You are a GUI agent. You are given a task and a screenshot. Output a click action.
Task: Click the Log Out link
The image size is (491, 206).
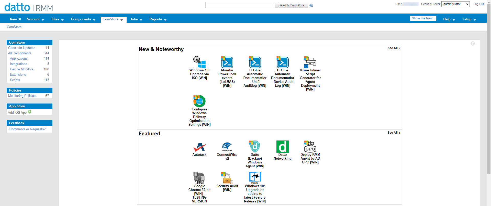click(x=478, y=4)
